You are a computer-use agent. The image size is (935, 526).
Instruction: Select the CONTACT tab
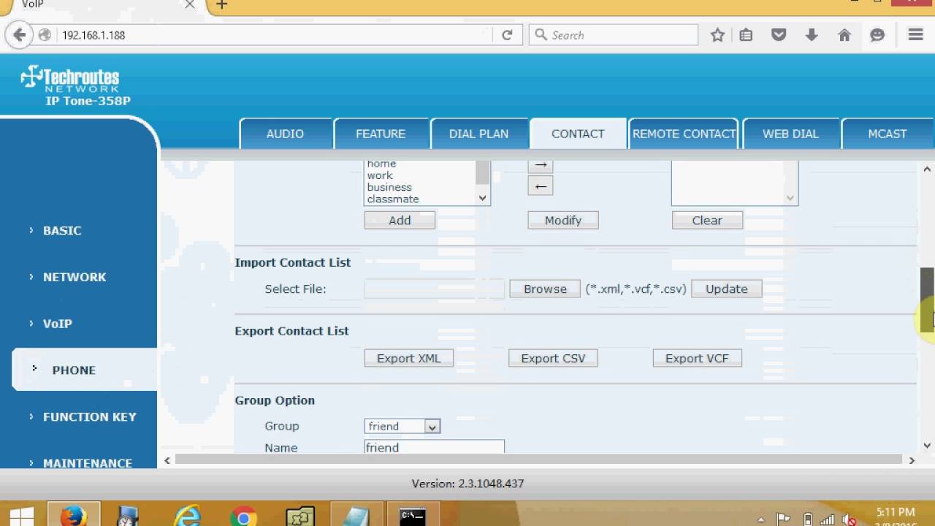coord(578,134)
